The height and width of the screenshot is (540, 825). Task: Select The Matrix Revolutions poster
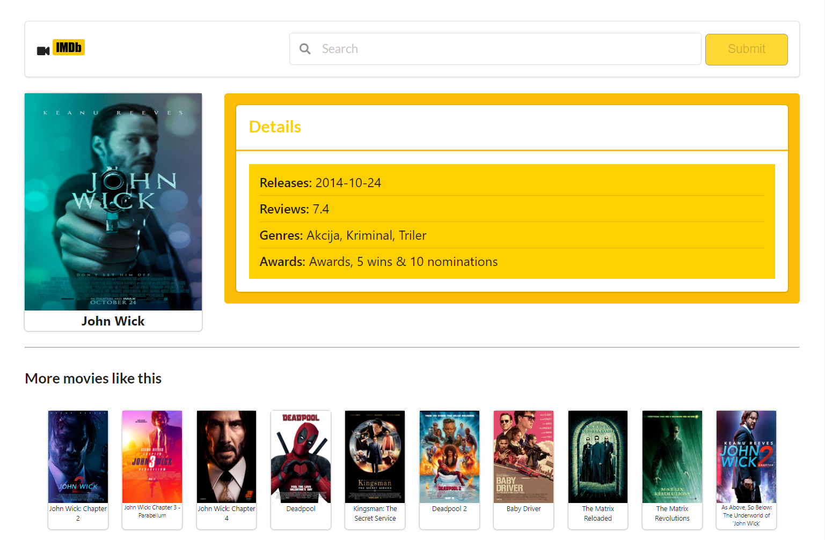tap(672, 457)
